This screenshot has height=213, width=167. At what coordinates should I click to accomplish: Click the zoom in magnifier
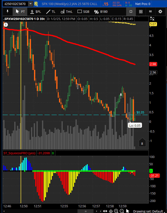116,211
